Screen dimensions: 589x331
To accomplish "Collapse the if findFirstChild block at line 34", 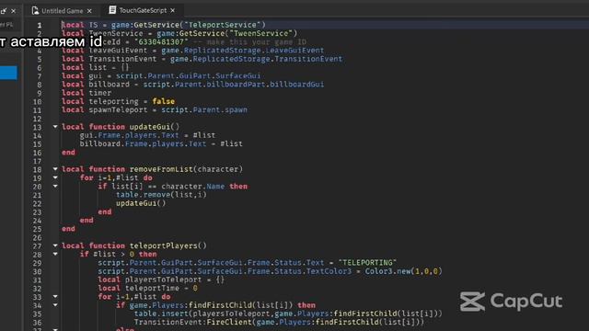I will coord(55,305).
